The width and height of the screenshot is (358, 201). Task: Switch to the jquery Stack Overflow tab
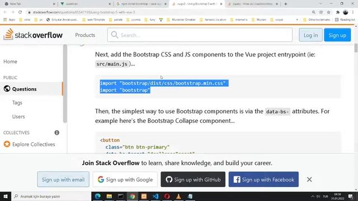click(x=252, y=4)
